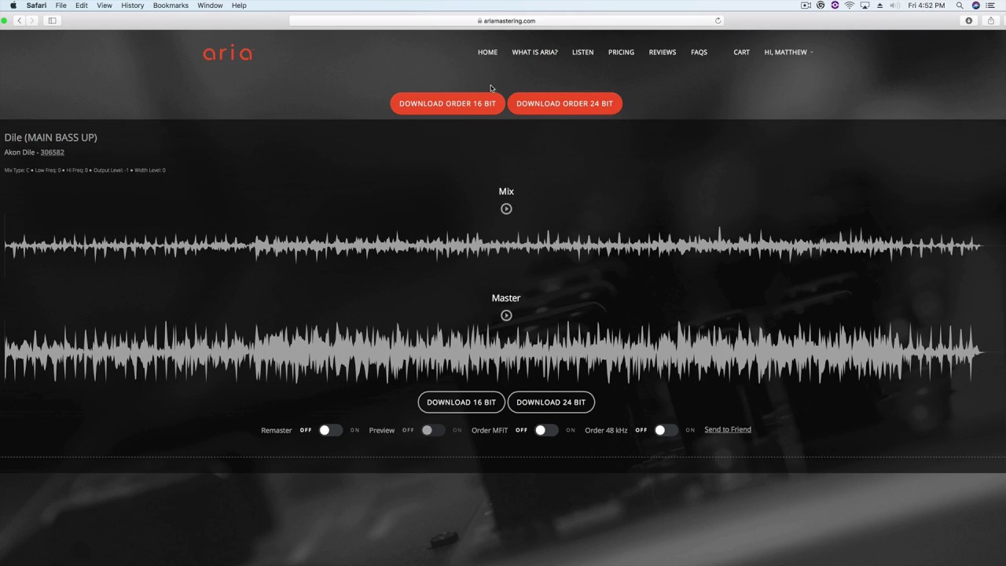Image resolution: width=1006 pixels, height=566 pixels.
Task: Expand the Hi, Matthew account dropdown
Action: coord(788,52)
